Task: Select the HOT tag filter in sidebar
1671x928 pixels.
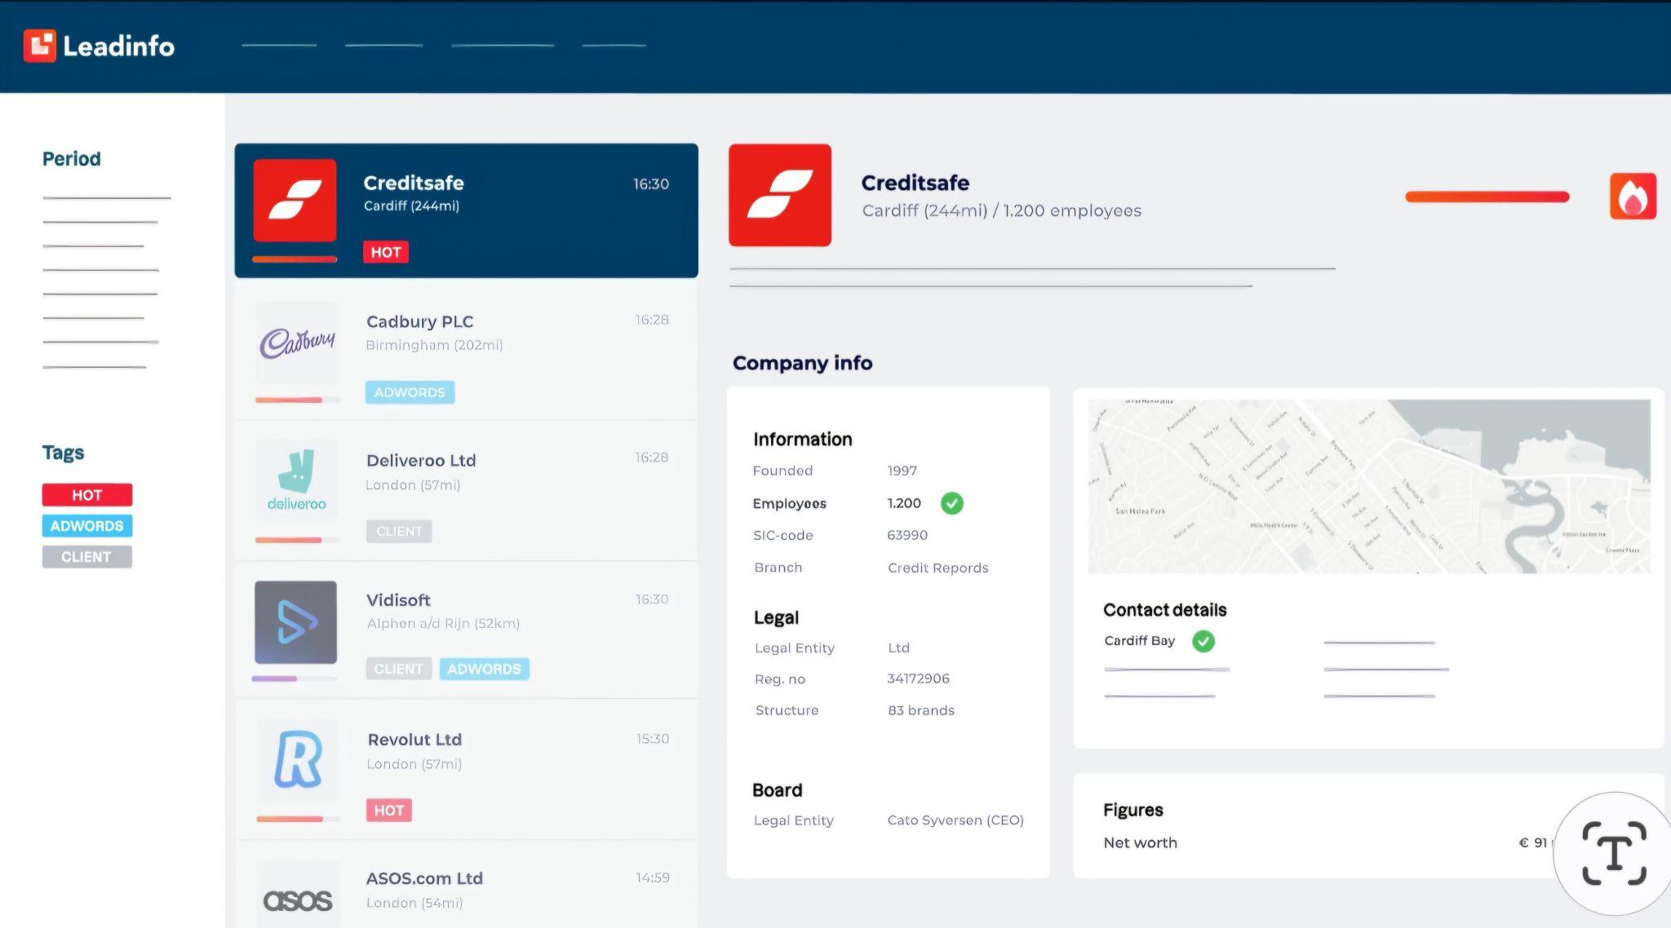Action: coord(87,495)
